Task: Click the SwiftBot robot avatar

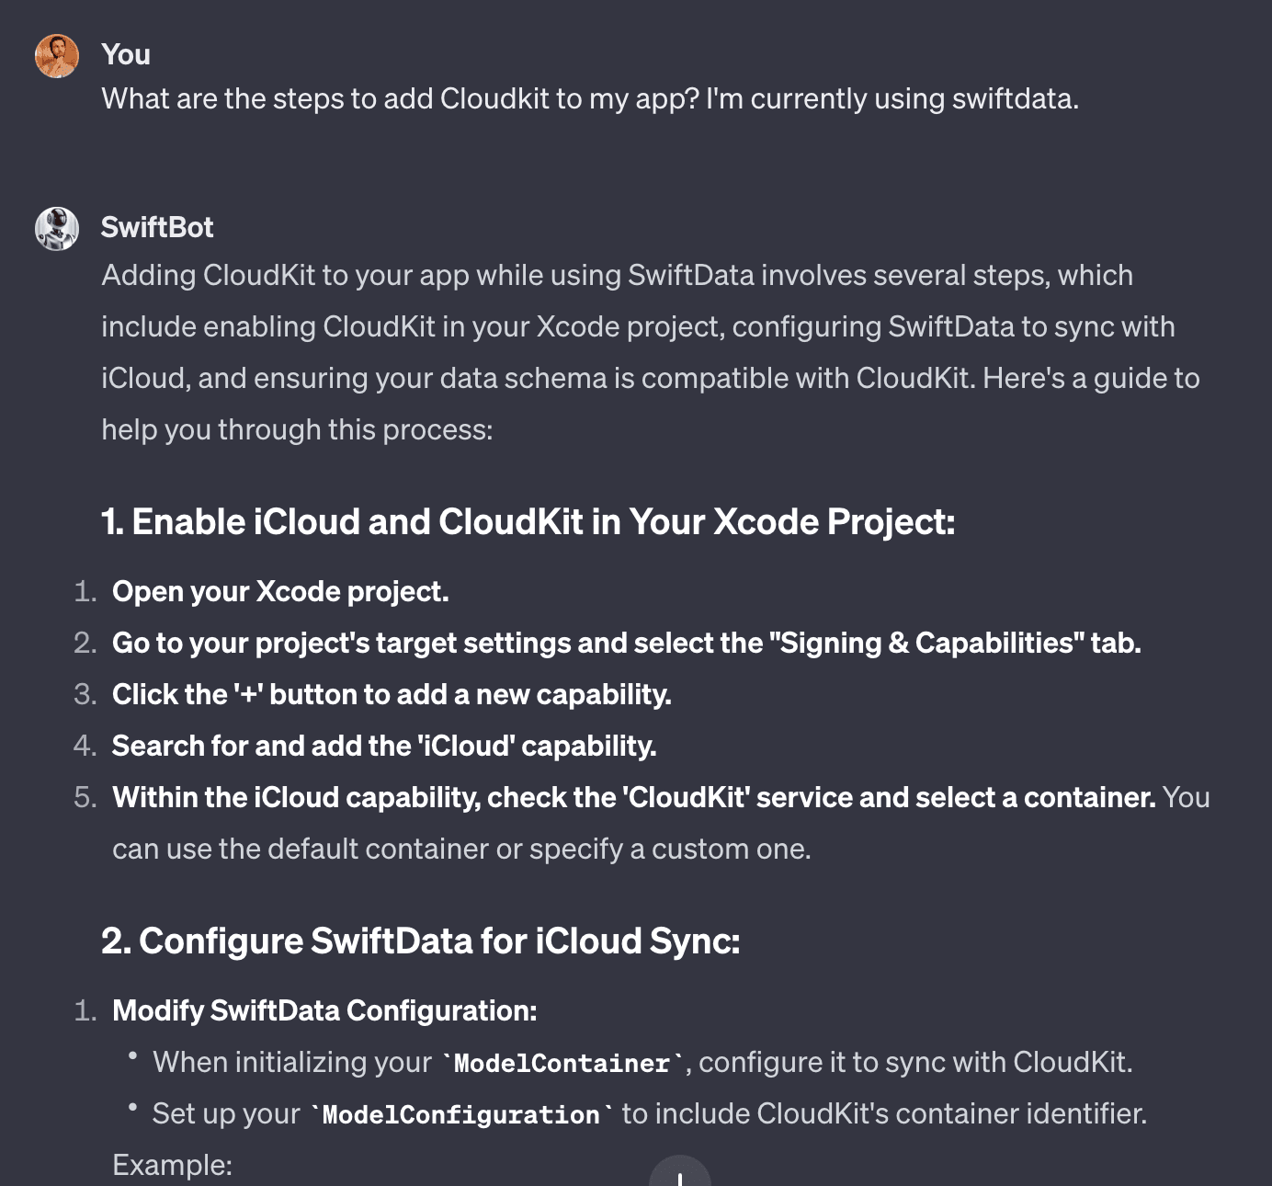Action: click(x=57, y=229)
